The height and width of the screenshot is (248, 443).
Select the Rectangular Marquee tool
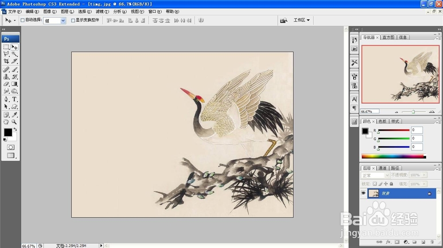pyautogui.click(x=6, y=47)
